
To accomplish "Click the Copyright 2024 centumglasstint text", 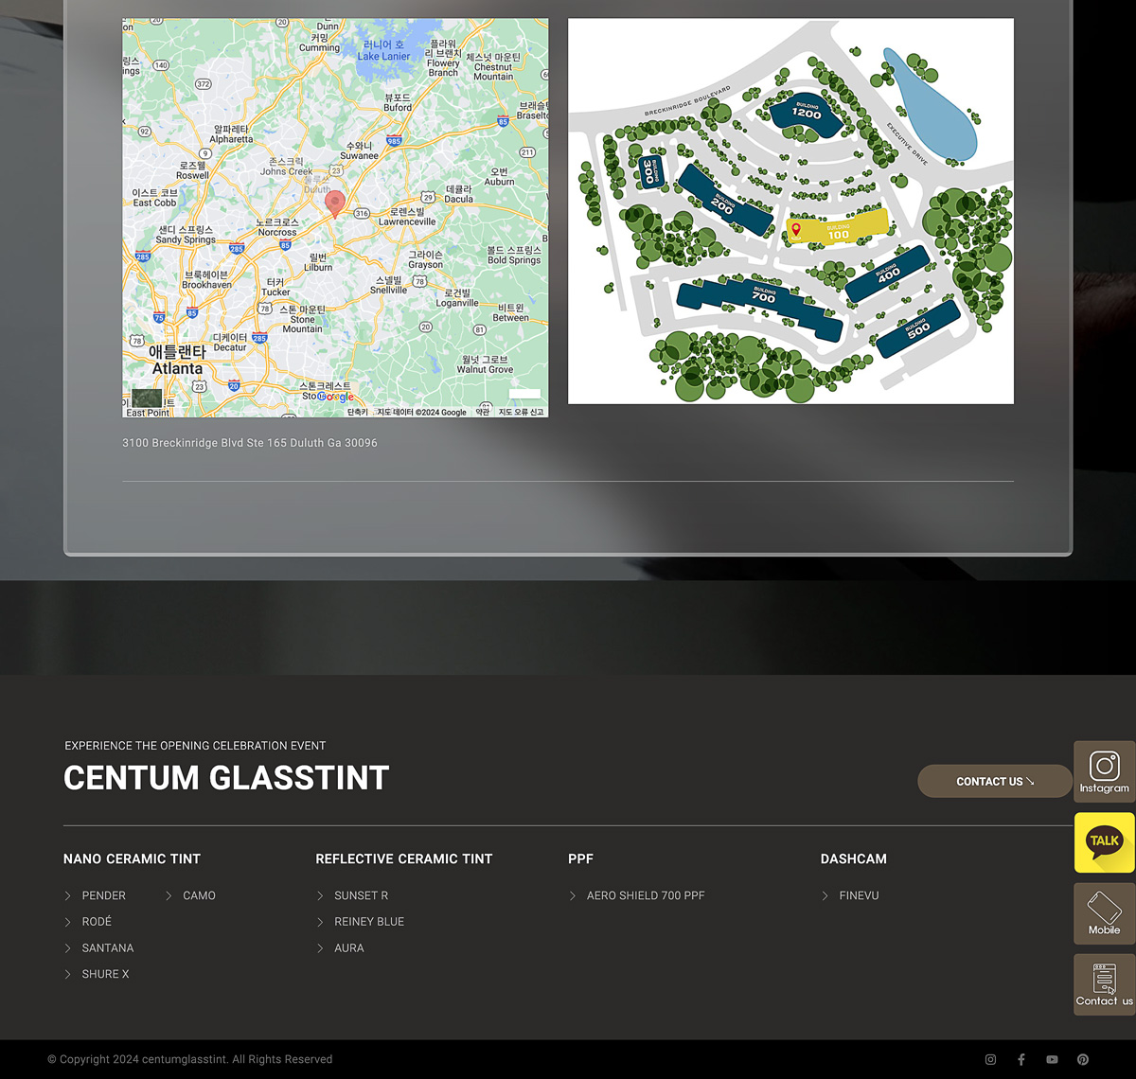I will 190,1059.
